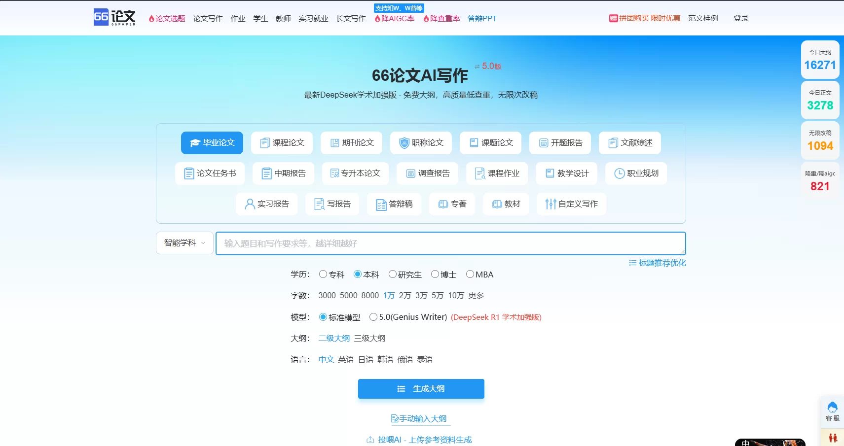Choose 职业规划 clock type
Screen dimensions: 844x446
(x=636, y=173)
